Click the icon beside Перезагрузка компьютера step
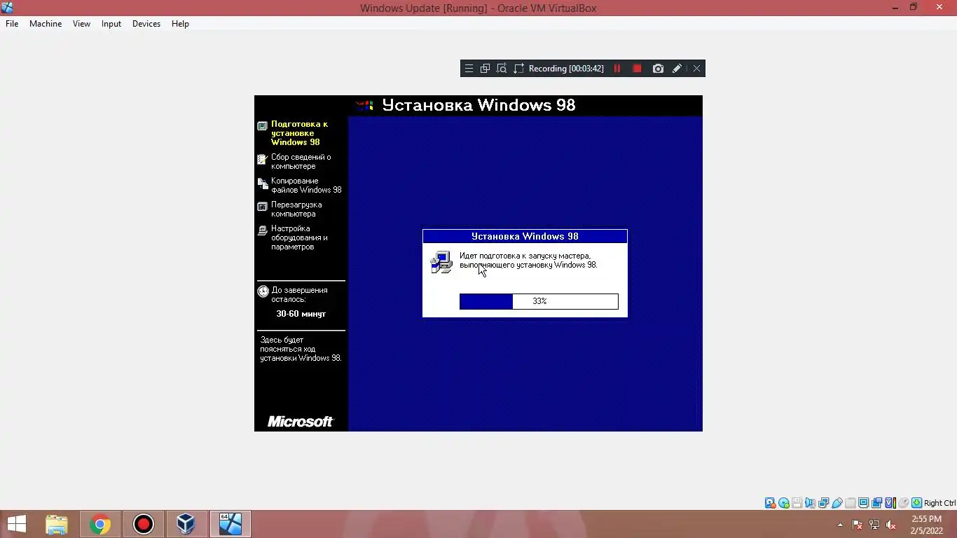 click(262, 207)
